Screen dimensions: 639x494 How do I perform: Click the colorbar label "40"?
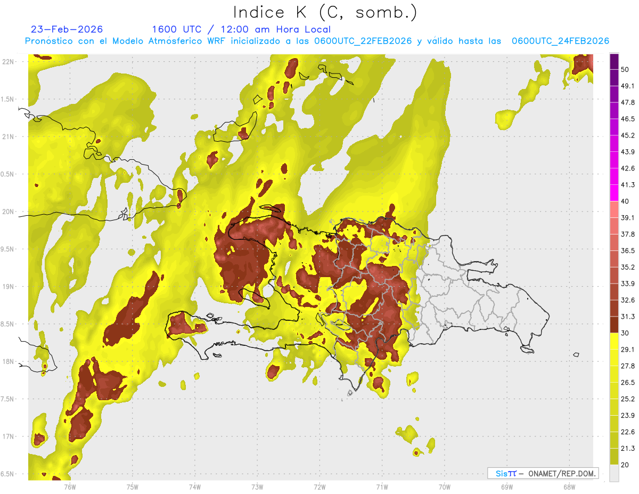[625, 201]
